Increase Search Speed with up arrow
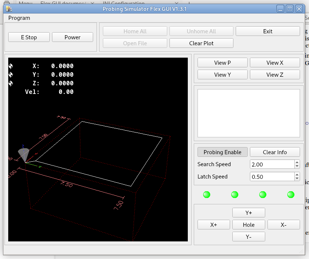309x259 pixels. coord(297,162)
